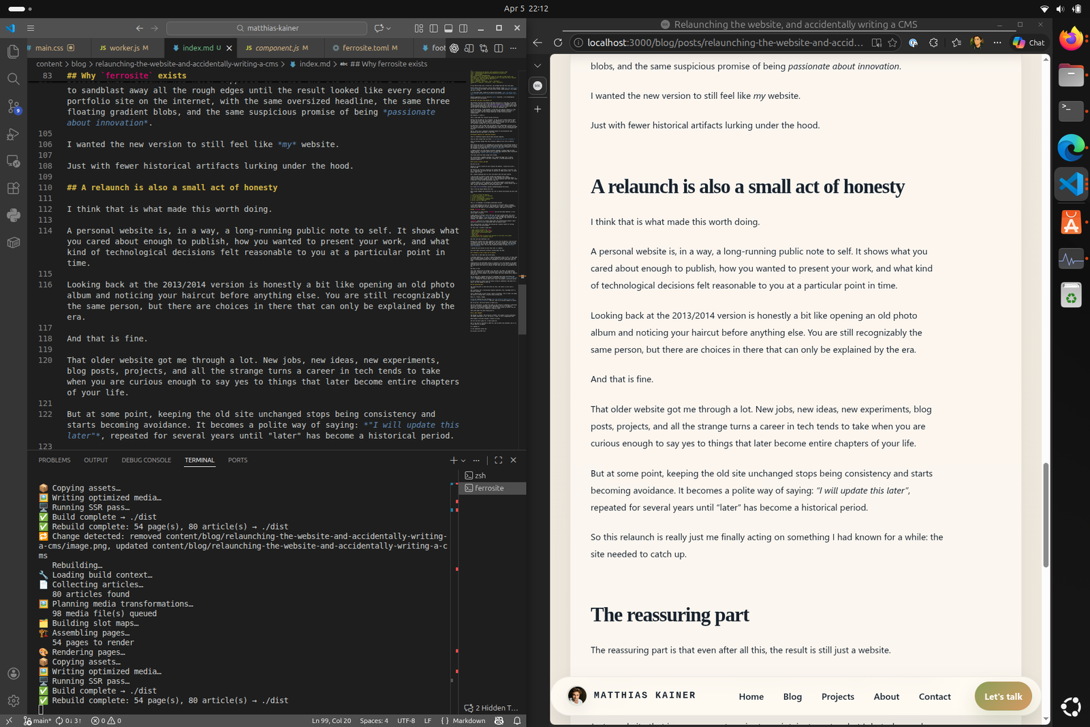This screenshot has height=727, width=1090.
Task: Open the Source Control view showing 9 changes
Action: click(13, 108)
